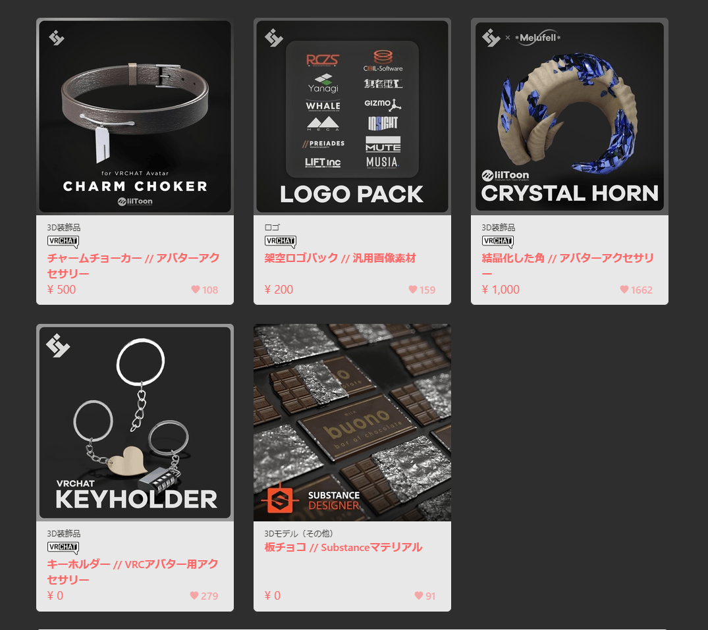708x630 pixels.
Task: Click heart icon showing 91 likes
Action: [419, 596]
